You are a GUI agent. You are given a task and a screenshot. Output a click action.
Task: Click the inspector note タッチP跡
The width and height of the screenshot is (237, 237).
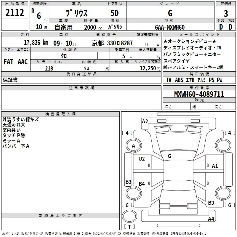pyautogui.click(x=14, y=135)
